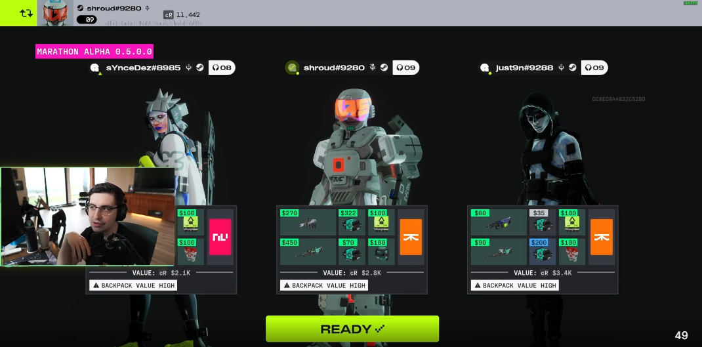
Task: Select just9n's $35 equipment slot
Action: pyautogui.click(x=543, y=222)
